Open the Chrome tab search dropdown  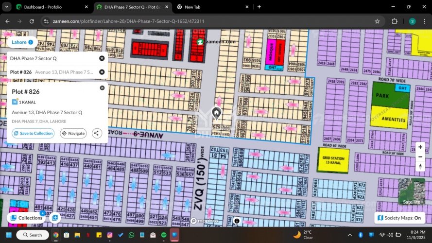click(x=7, y=7)
